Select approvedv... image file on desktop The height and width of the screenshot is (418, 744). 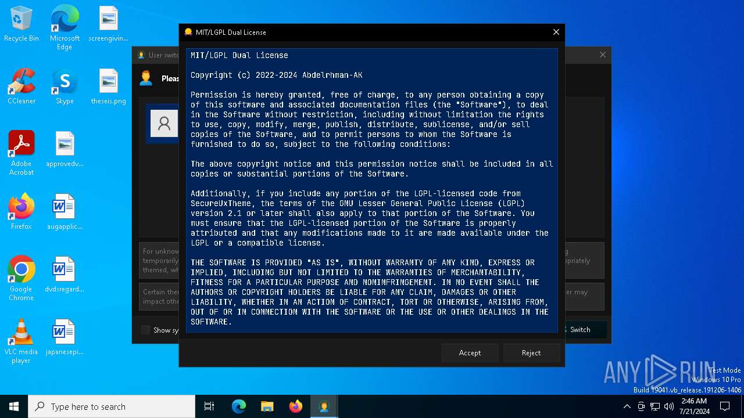tap(65, 150)
